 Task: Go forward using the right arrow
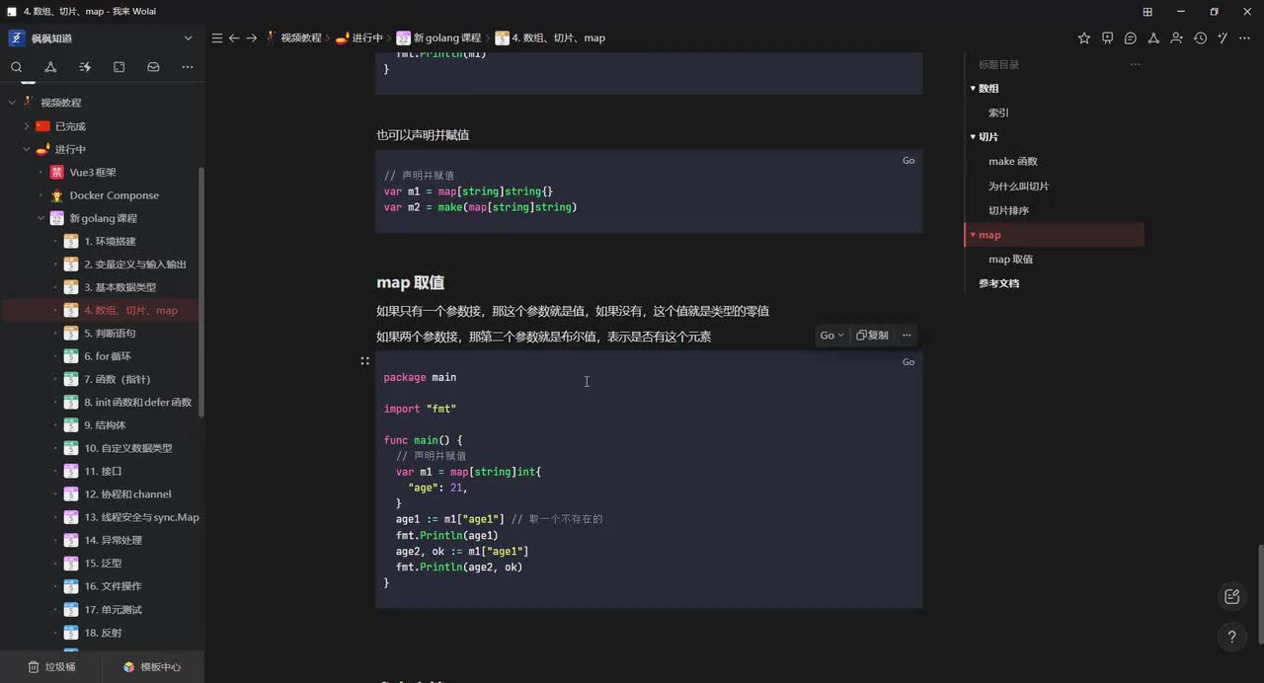point(251,38)
